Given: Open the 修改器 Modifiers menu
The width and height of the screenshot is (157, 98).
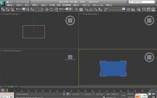Looking at the screenshot, I should pos(52,5).
